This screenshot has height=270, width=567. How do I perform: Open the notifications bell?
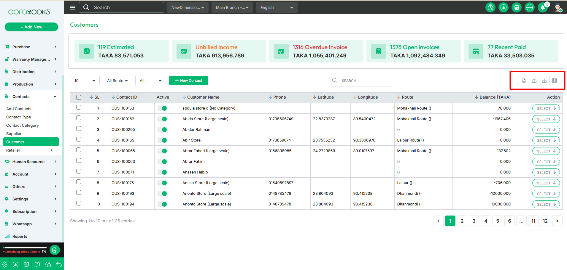point(543,7)
